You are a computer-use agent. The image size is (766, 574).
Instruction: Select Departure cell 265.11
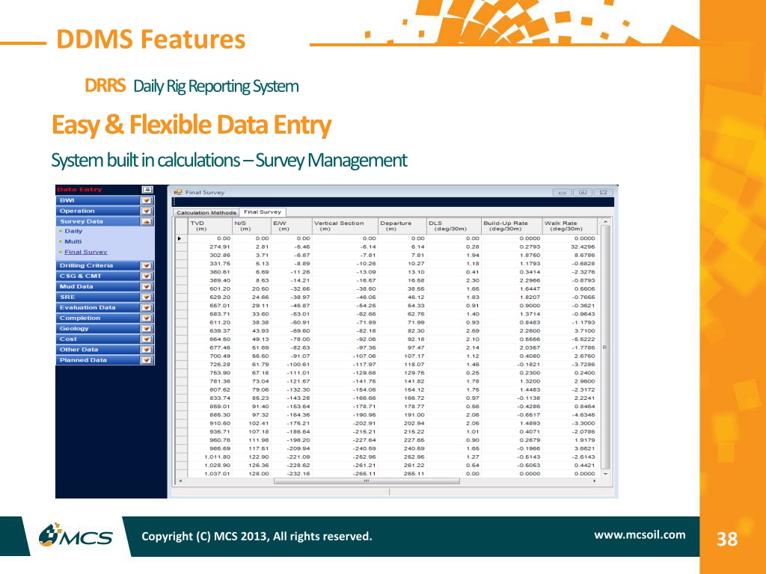pyautogui.click(x=402, y=473)
